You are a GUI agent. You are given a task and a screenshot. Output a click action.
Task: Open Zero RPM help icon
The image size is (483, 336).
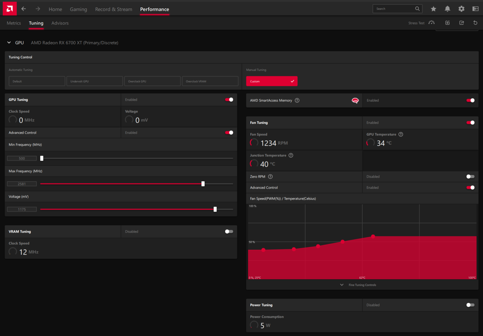click(x=270, y=176)
